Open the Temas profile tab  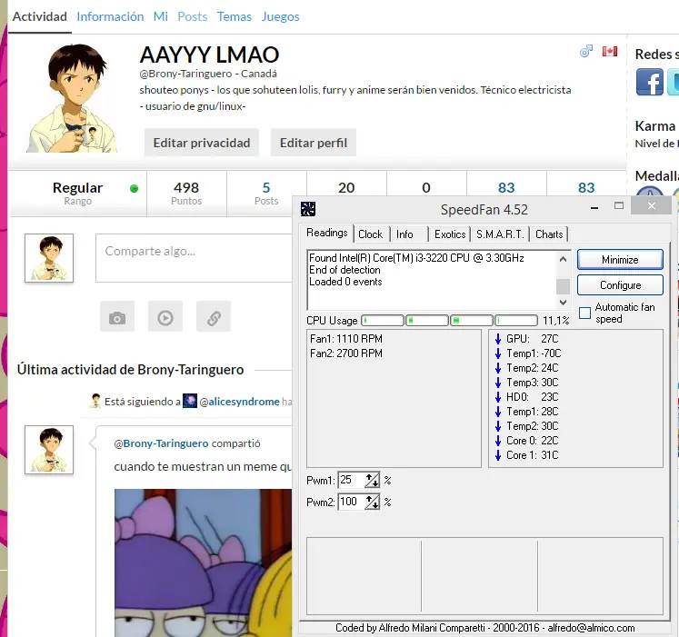click(235, 16)
